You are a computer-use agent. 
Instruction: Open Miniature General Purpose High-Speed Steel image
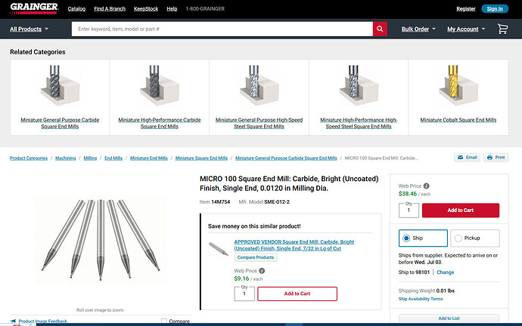tap(259, 85)
